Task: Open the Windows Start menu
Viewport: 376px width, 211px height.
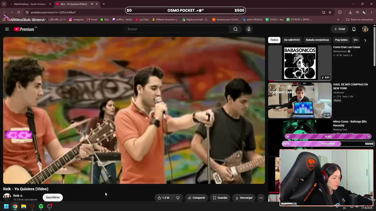Action: [6, 206]
